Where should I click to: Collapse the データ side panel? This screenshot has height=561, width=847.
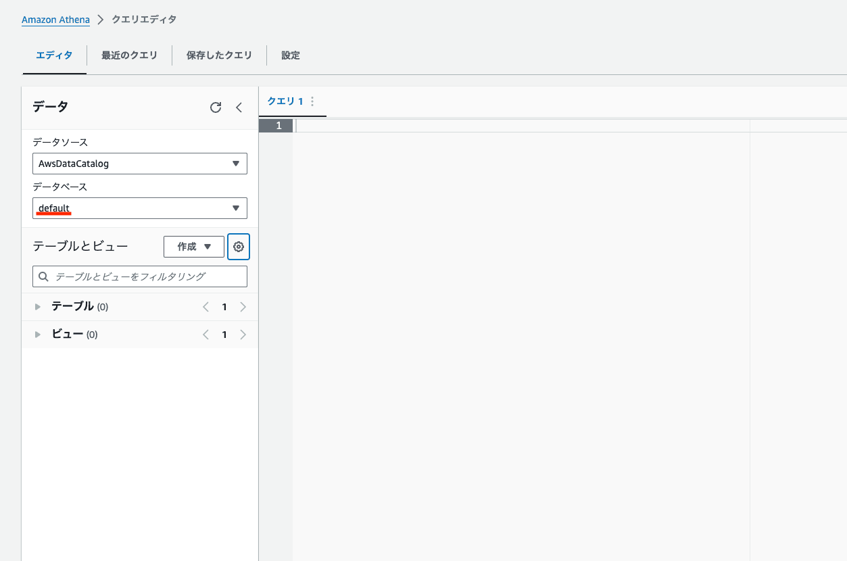click(x=239, y=107)
